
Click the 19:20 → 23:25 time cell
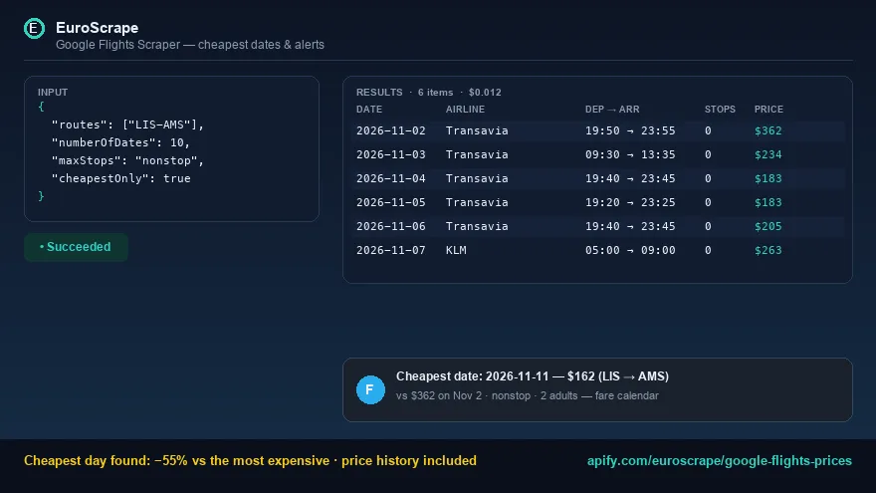pyautogui.click(x=630, y=202)
